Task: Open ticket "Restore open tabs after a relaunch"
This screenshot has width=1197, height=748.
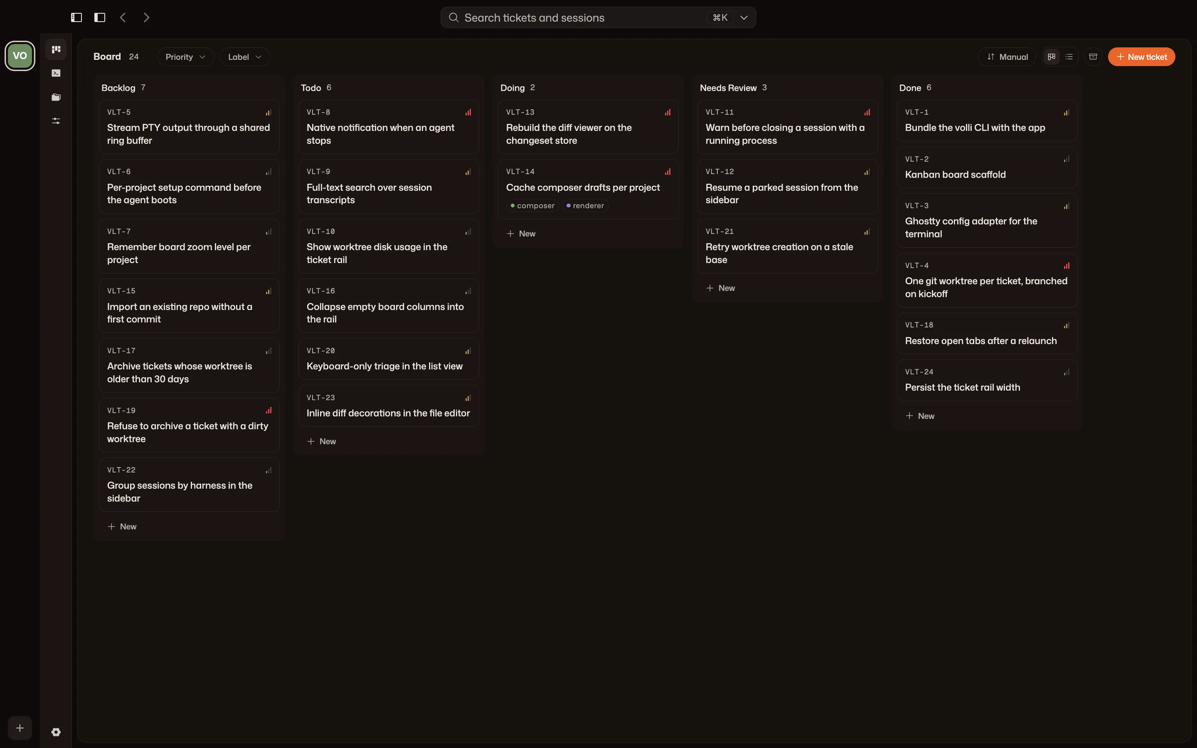Action: click(987, 333)
